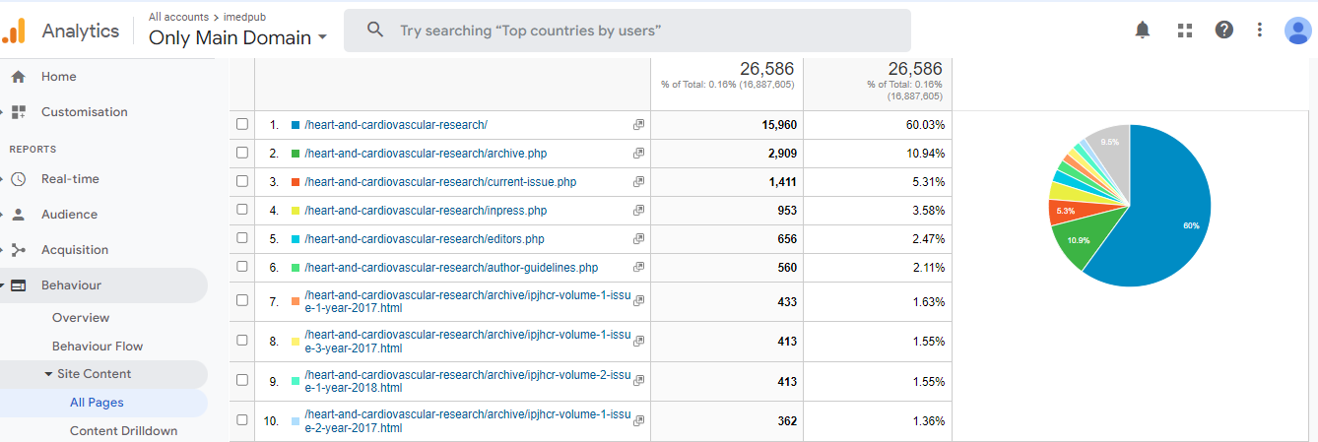The height and width of the screenshot is (442, 1318).
Task: Open the help question mark icon
Action: click(1223, 30)
